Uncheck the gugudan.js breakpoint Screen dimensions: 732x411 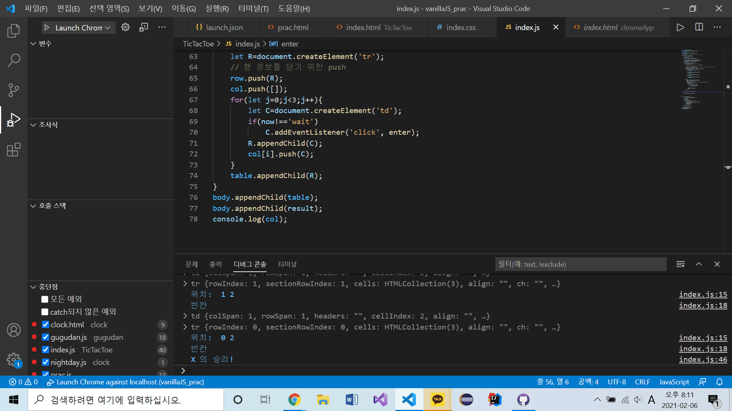(x=45, y=337)
